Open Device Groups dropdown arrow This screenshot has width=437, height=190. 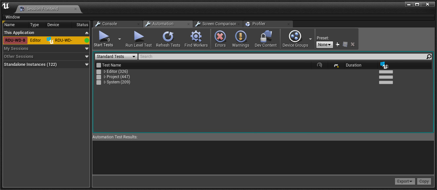point(310,39)
